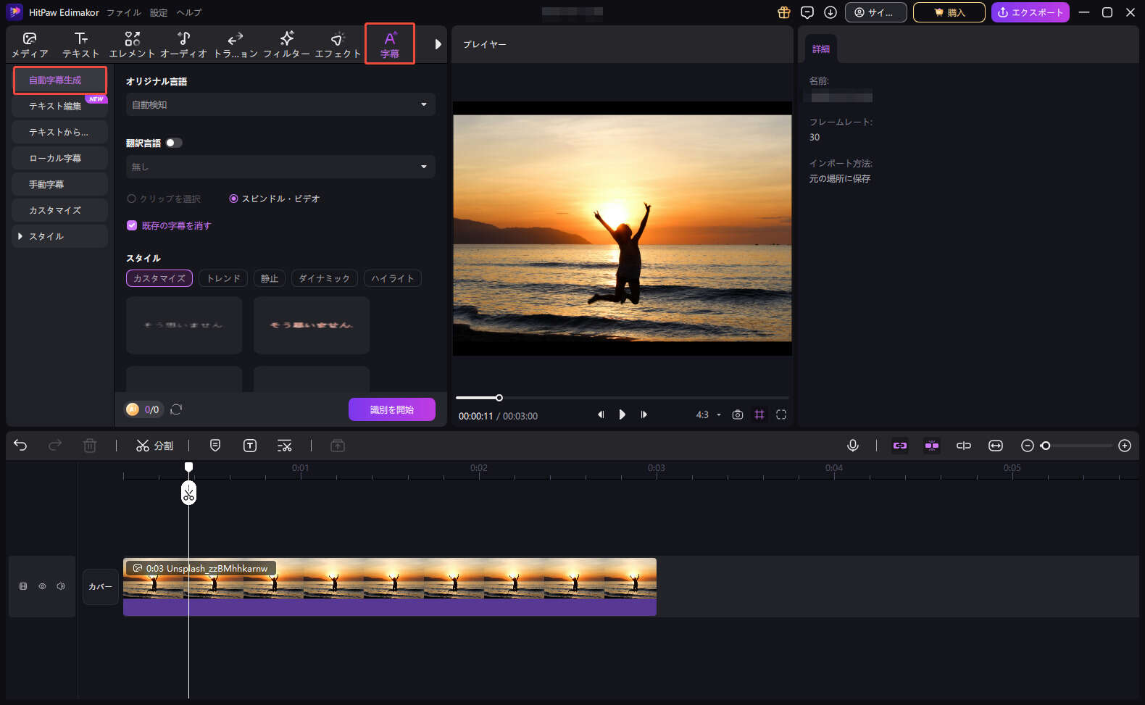Screen dimensions: 1145x705
Task: Click the undo arrow icon
Action: point(20,446)
